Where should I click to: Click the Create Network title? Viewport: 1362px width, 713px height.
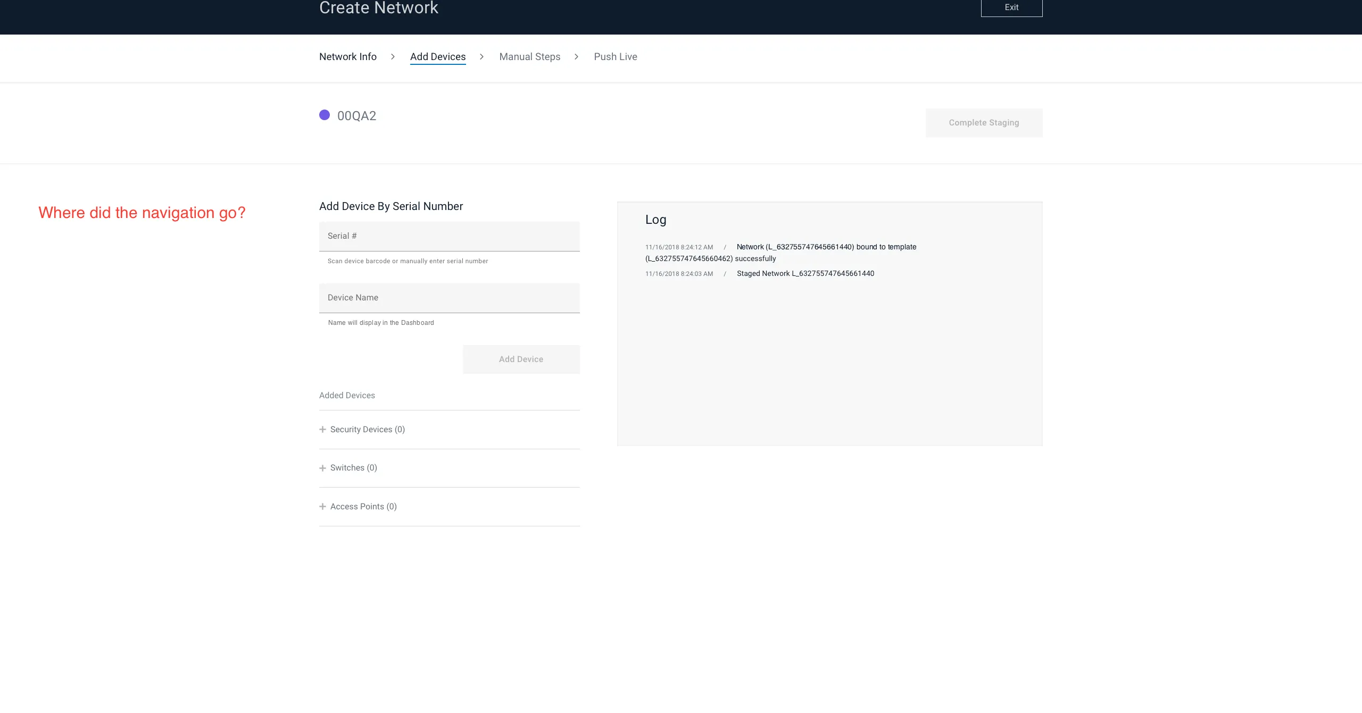[x=379, y=7]
